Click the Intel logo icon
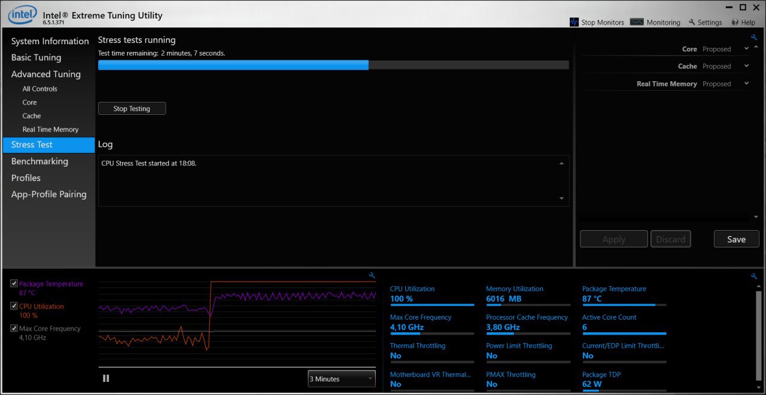Screen dimensions: 766x395 pyautogui.click(x=23, y=14)
